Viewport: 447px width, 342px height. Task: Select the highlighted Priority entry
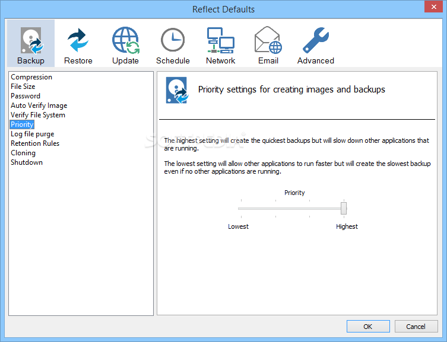pos(22,124)
